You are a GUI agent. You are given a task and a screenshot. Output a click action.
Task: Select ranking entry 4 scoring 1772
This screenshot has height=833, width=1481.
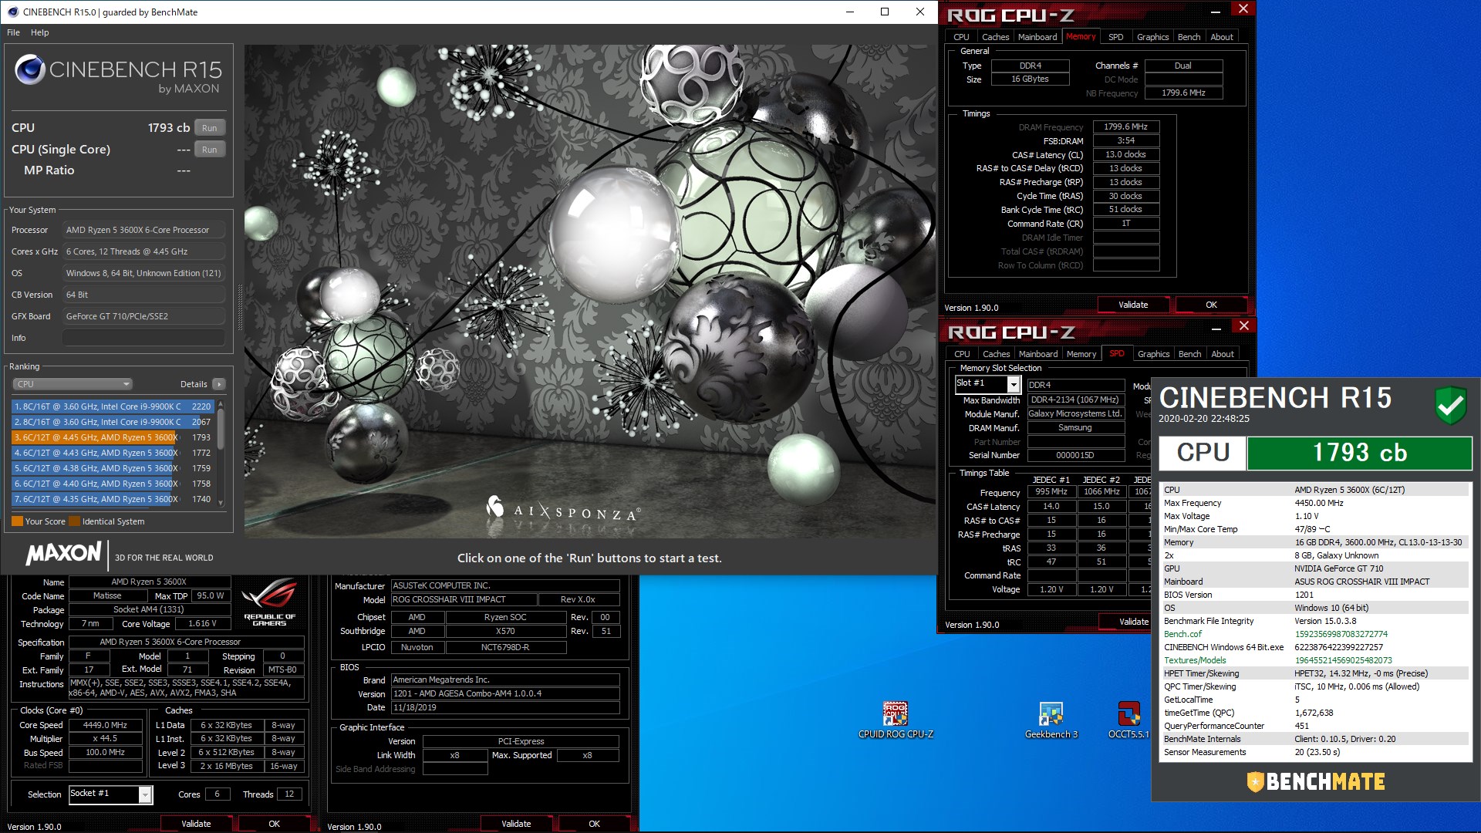tap(113, 453)
